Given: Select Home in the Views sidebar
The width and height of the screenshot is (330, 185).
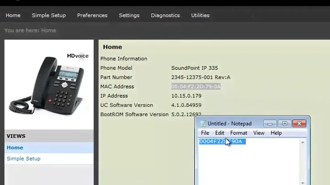Looking at the screenshot, I should tap(15, 147).
